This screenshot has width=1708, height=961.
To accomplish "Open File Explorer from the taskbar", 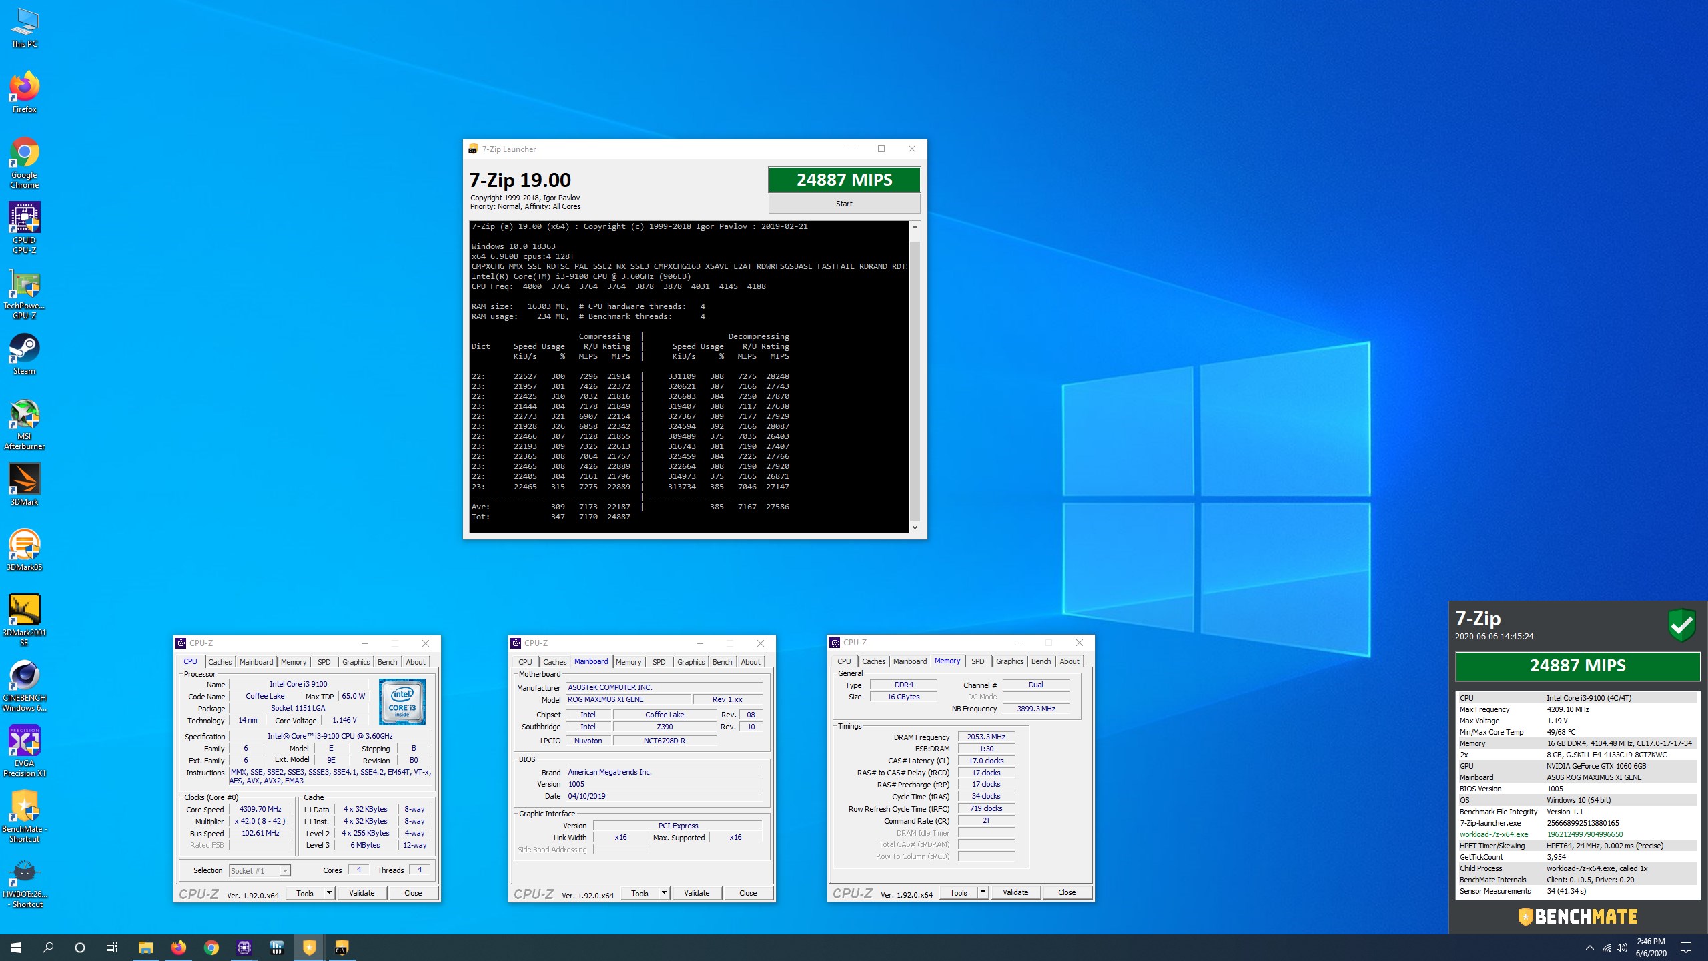I will pyautogui.click(x=145, y=948).
